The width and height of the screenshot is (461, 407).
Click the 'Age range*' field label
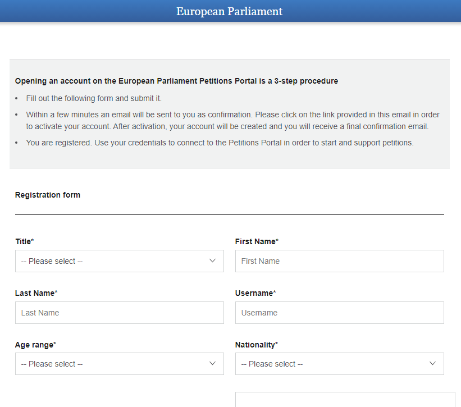coord(35,345)
